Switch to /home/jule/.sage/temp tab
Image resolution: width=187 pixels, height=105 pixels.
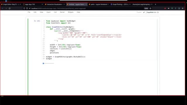142,4
